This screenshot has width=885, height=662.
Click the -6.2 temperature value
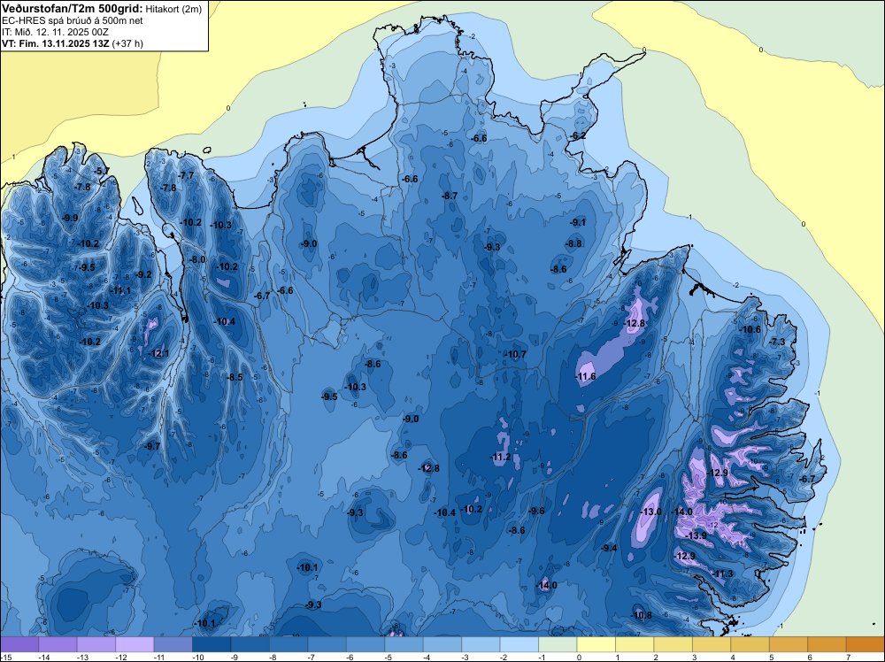579,136
